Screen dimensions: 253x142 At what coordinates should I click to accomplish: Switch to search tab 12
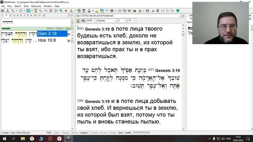(x=44, y=15)
